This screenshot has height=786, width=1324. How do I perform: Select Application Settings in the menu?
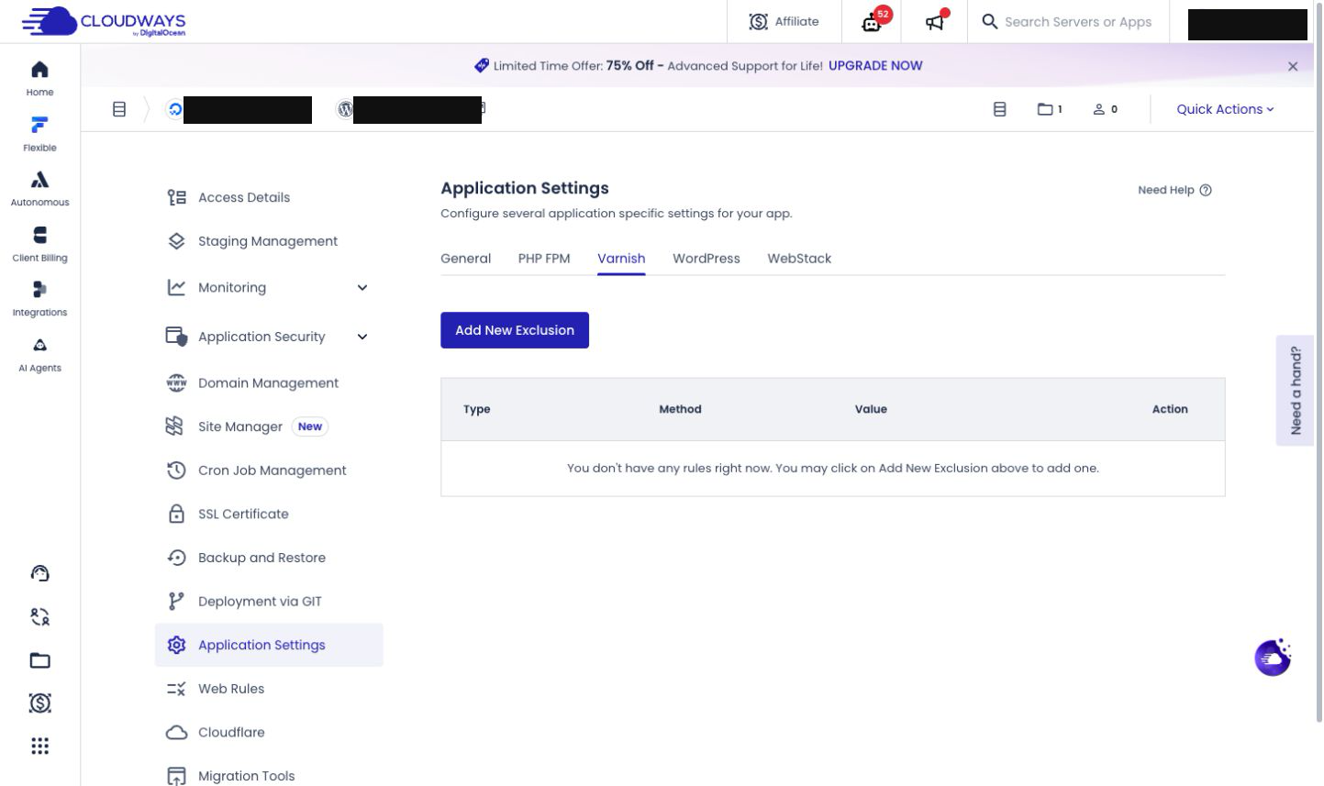[x=269, y=645]
